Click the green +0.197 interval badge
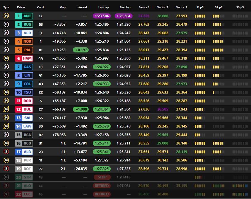This screenshot has width=251, height=199. [81, 50]
